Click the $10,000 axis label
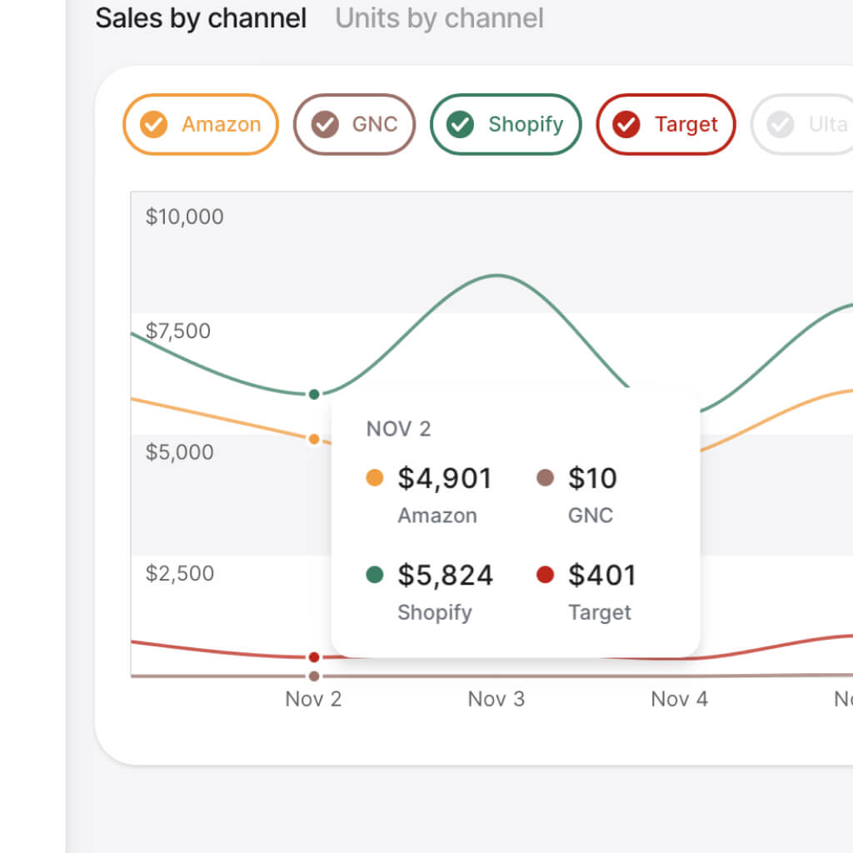 click(184, 217)
